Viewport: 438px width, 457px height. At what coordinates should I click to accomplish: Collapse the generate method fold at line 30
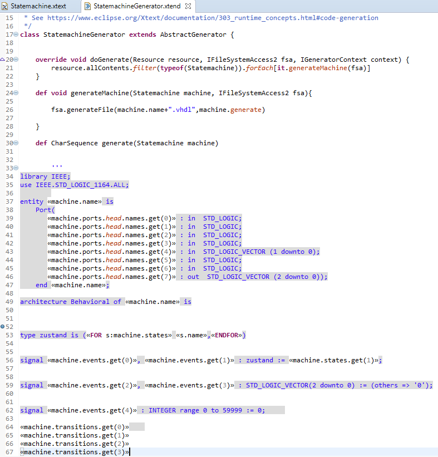(16, 143)
